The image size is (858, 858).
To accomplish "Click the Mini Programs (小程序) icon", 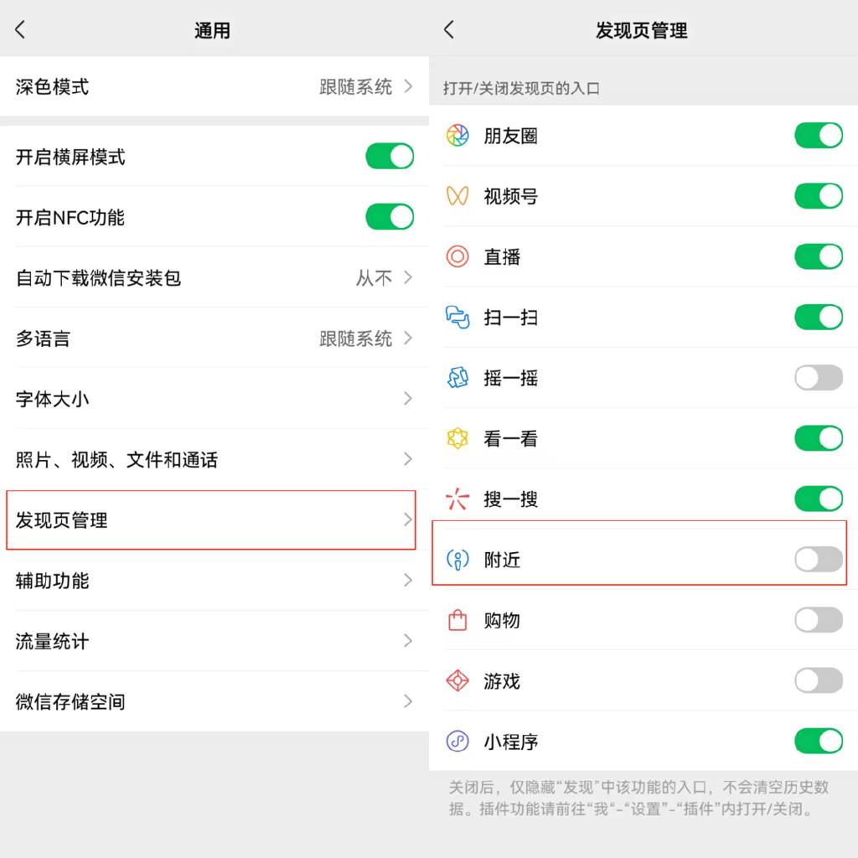I will pyautogui.click(x=457, y=742).
